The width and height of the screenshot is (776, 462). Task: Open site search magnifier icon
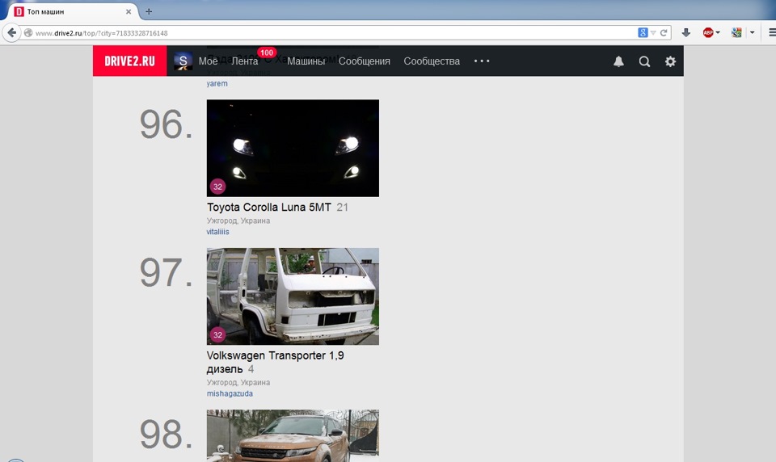pyautogui.click(x=644, y=61)
